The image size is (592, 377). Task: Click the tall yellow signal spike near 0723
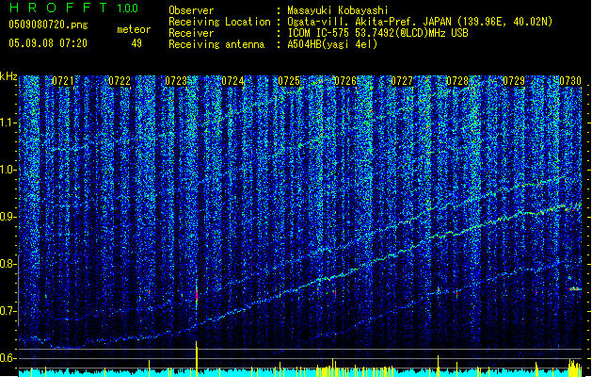pos(197,358)
